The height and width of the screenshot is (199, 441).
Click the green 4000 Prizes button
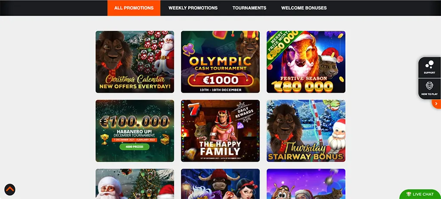(x=134, y=146)
